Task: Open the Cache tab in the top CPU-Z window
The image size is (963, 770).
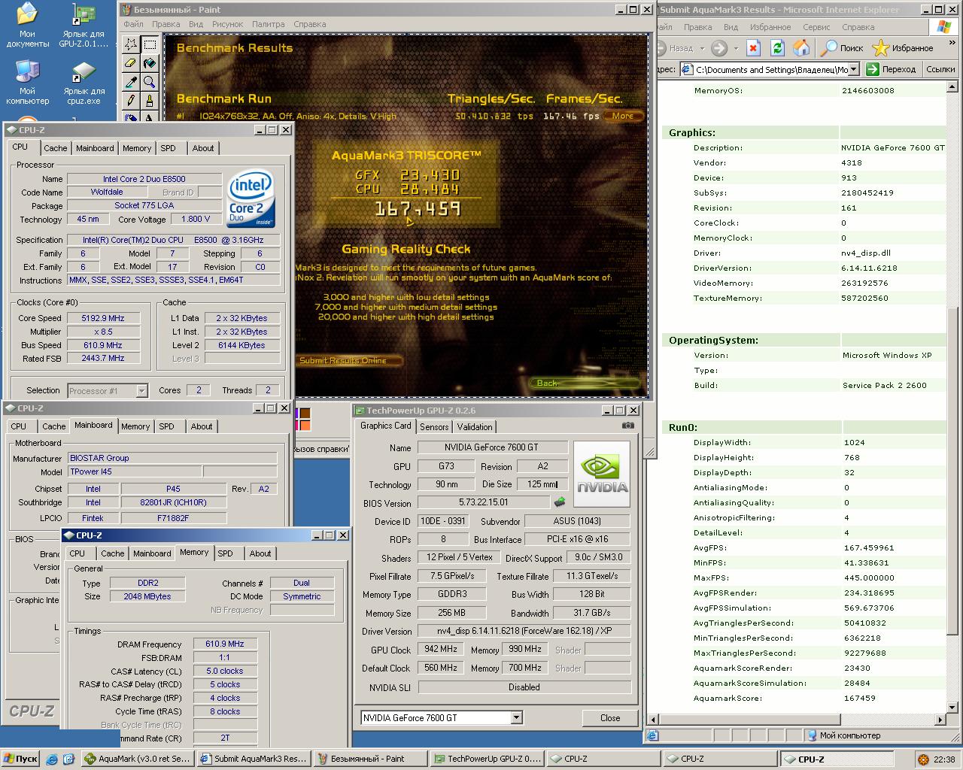Action: click(55, 148)
